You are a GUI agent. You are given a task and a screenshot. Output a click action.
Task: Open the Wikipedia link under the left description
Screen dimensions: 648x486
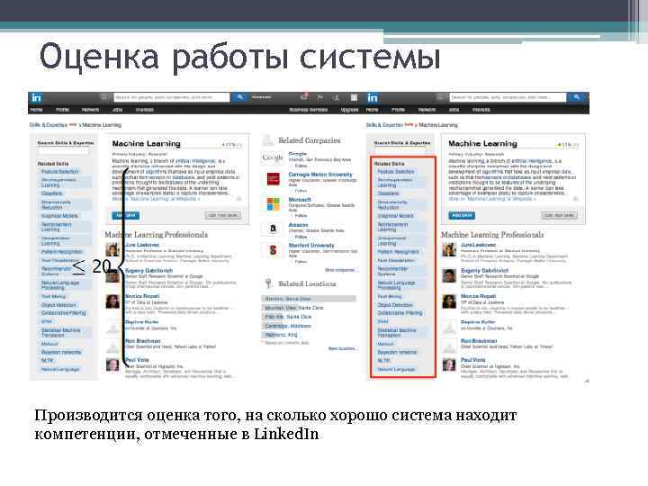coord(156,199)
